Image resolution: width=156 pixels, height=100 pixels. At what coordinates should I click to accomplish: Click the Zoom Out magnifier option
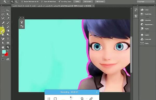click(x=16, y=2)
